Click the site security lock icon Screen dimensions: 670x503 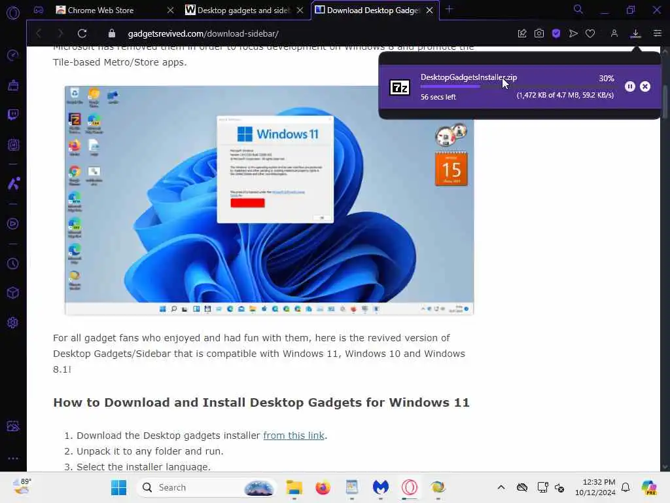point(111,33)
